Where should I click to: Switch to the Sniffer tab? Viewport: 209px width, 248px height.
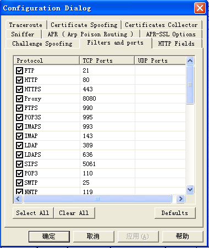click(x=23, y=34)
